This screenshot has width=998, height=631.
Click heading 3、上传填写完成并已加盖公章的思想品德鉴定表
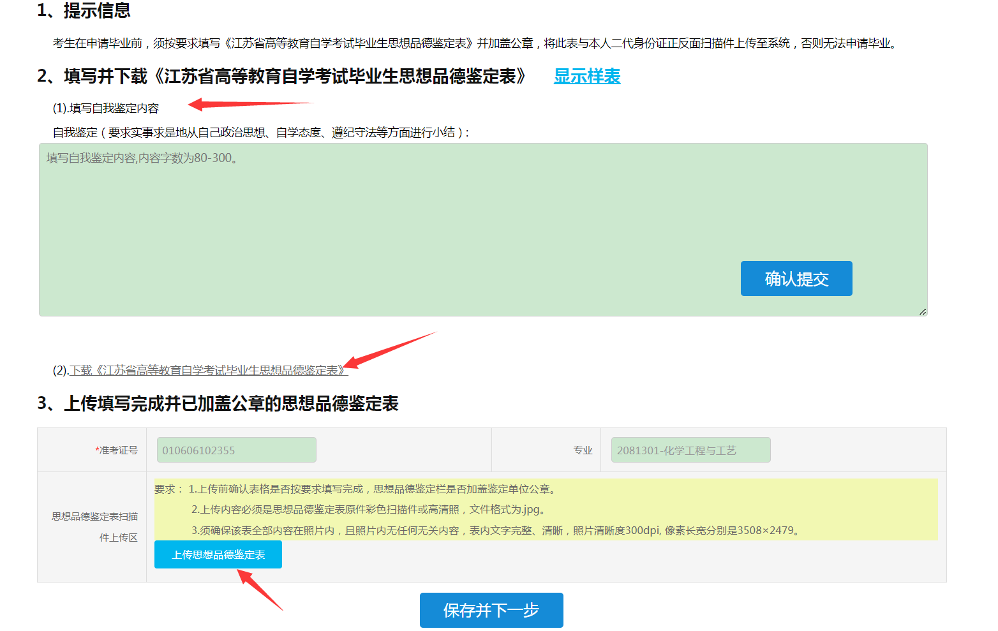pyautogui.click(x=218, y=403)
